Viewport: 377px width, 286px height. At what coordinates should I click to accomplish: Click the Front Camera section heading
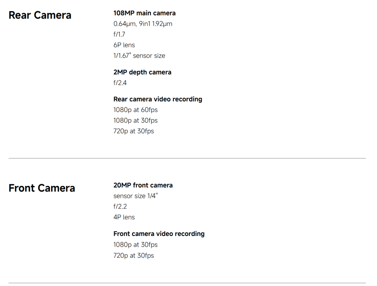pyautogui.click(x=42, y=188)
